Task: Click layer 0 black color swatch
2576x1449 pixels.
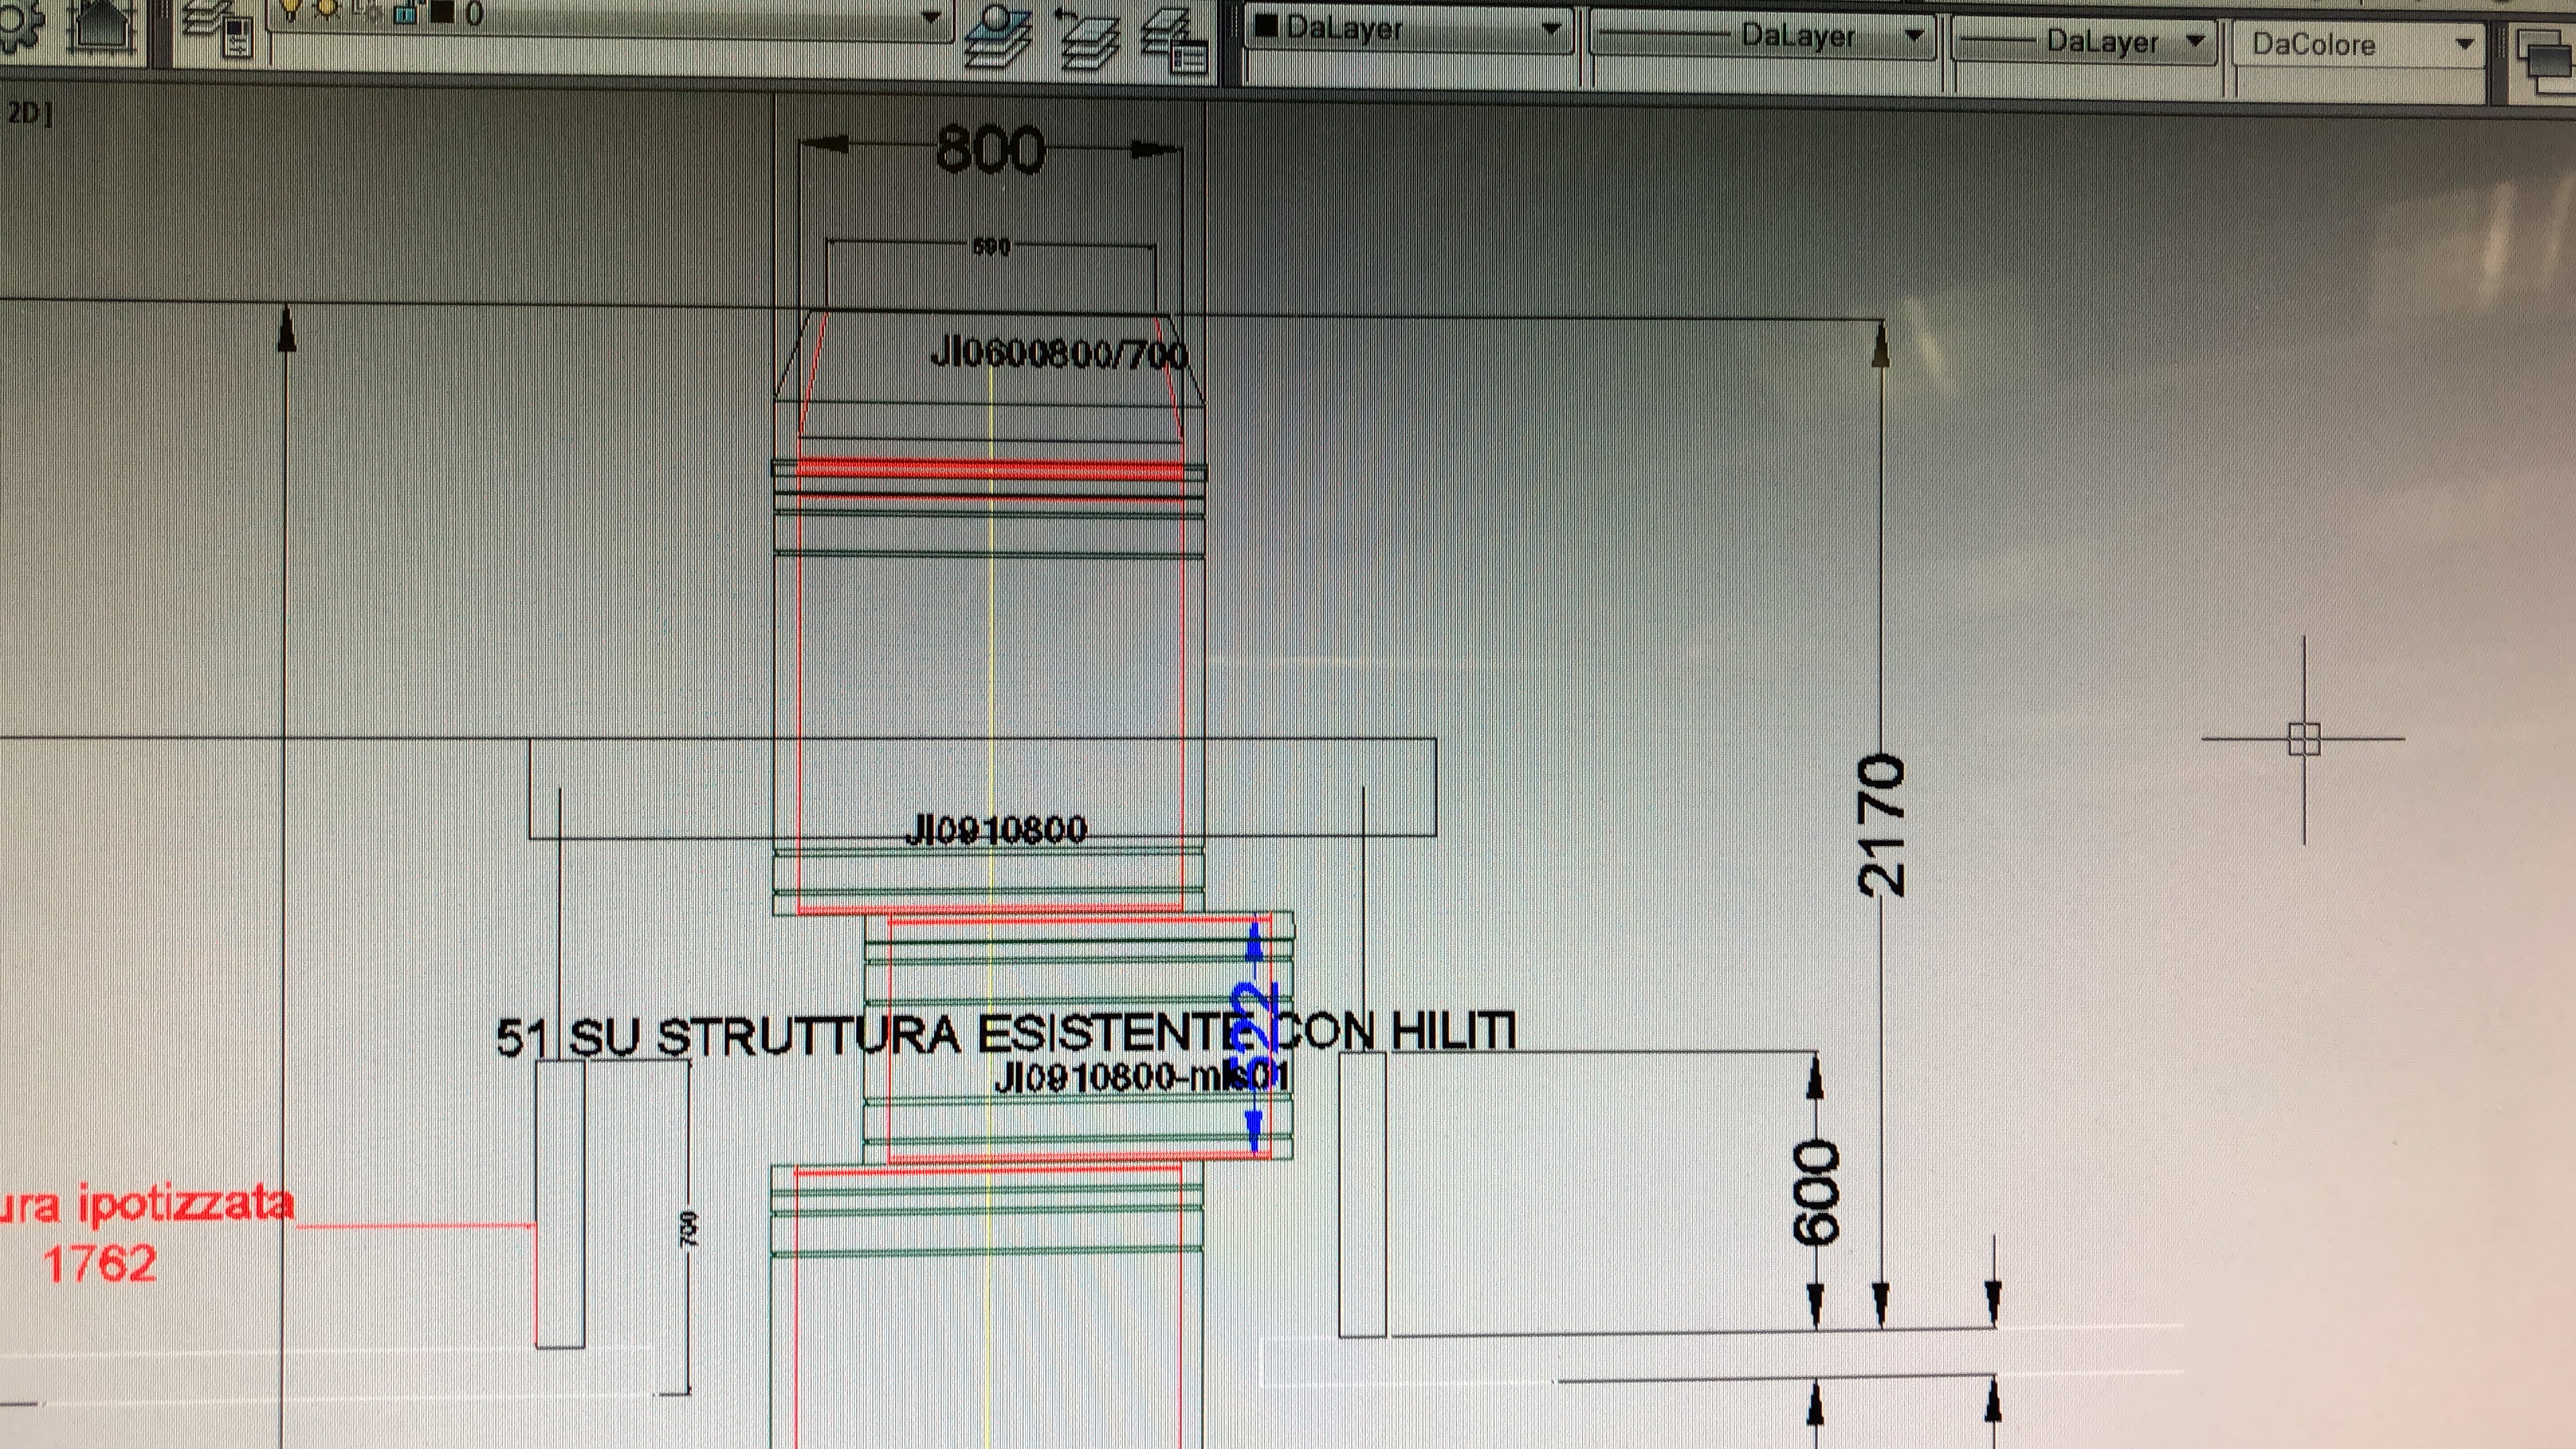Action: [443, 12]
